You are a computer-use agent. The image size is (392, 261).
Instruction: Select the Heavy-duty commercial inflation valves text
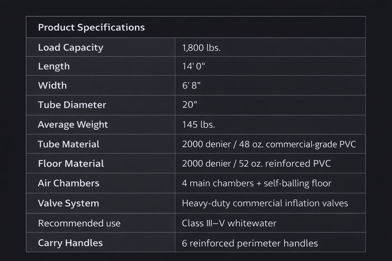point(265,203)
